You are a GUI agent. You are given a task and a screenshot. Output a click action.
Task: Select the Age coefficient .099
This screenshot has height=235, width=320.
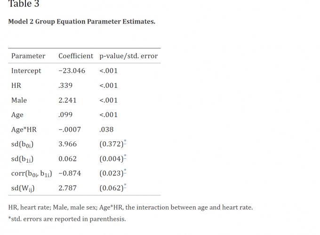(x=65, y=115)
